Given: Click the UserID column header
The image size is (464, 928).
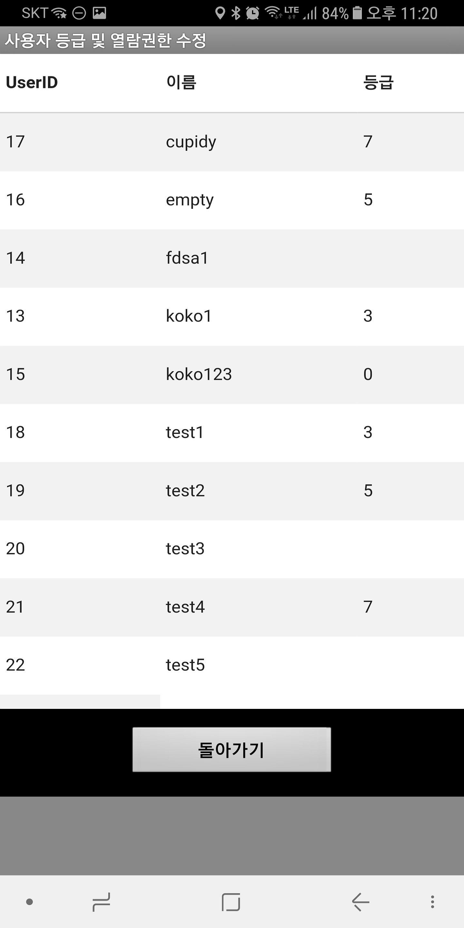Looking at the screenshot, I should point(32,82).
